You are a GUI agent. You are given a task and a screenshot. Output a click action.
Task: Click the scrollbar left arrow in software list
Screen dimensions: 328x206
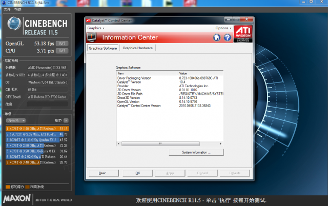(118, 143)
